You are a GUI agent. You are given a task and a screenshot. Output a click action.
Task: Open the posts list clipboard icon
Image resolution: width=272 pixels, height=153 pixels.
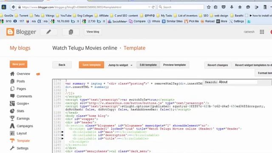pos(71,32)
